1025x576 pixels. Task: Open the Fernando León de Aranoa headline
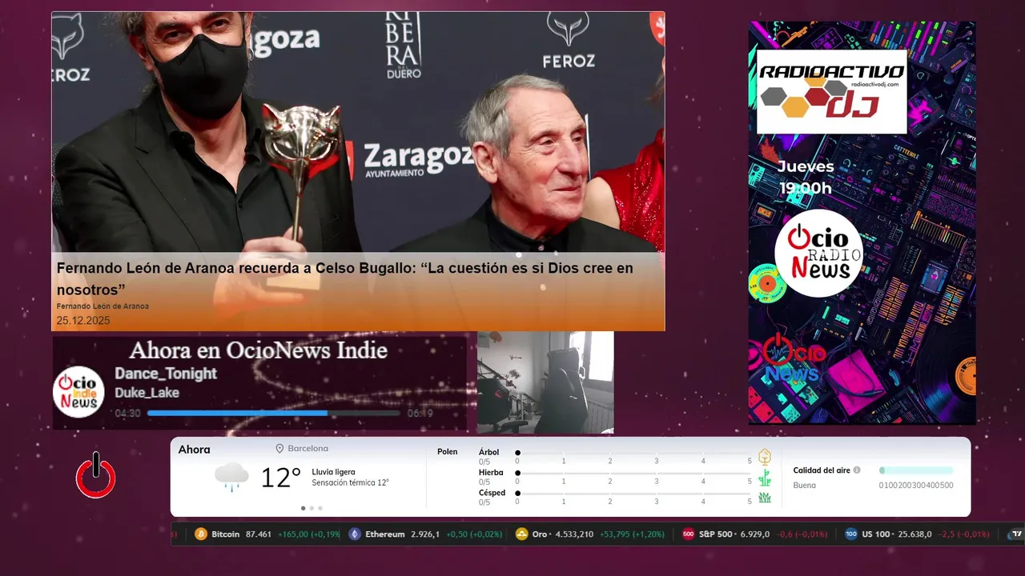coord(344,278)
